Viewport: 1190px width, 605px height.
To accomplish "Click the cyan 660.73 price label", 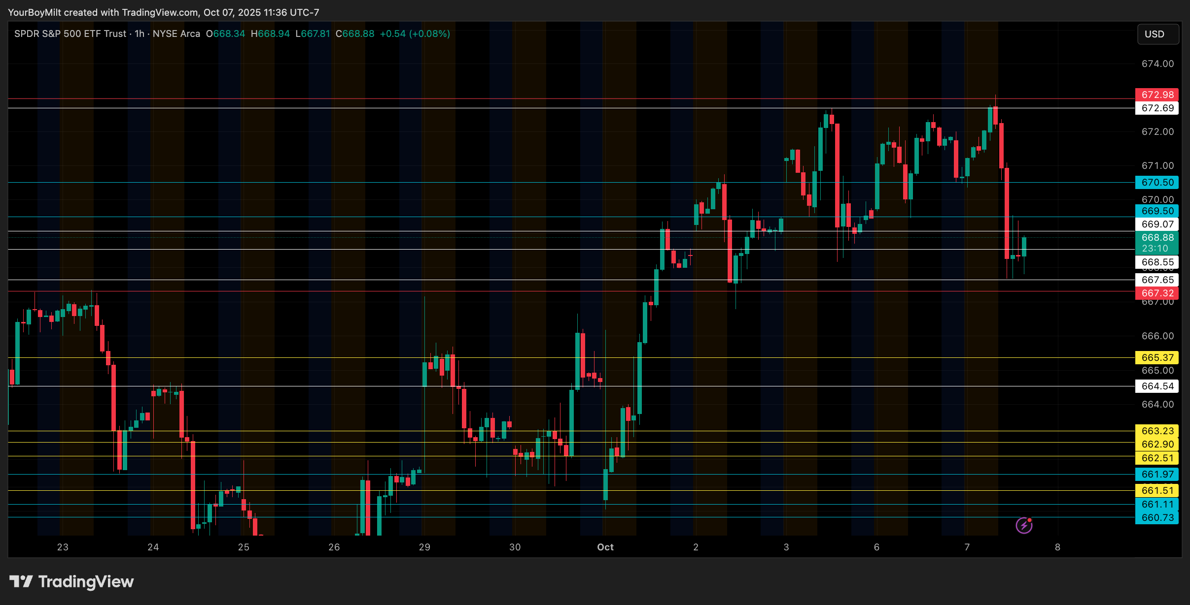I will [1156, 517].
